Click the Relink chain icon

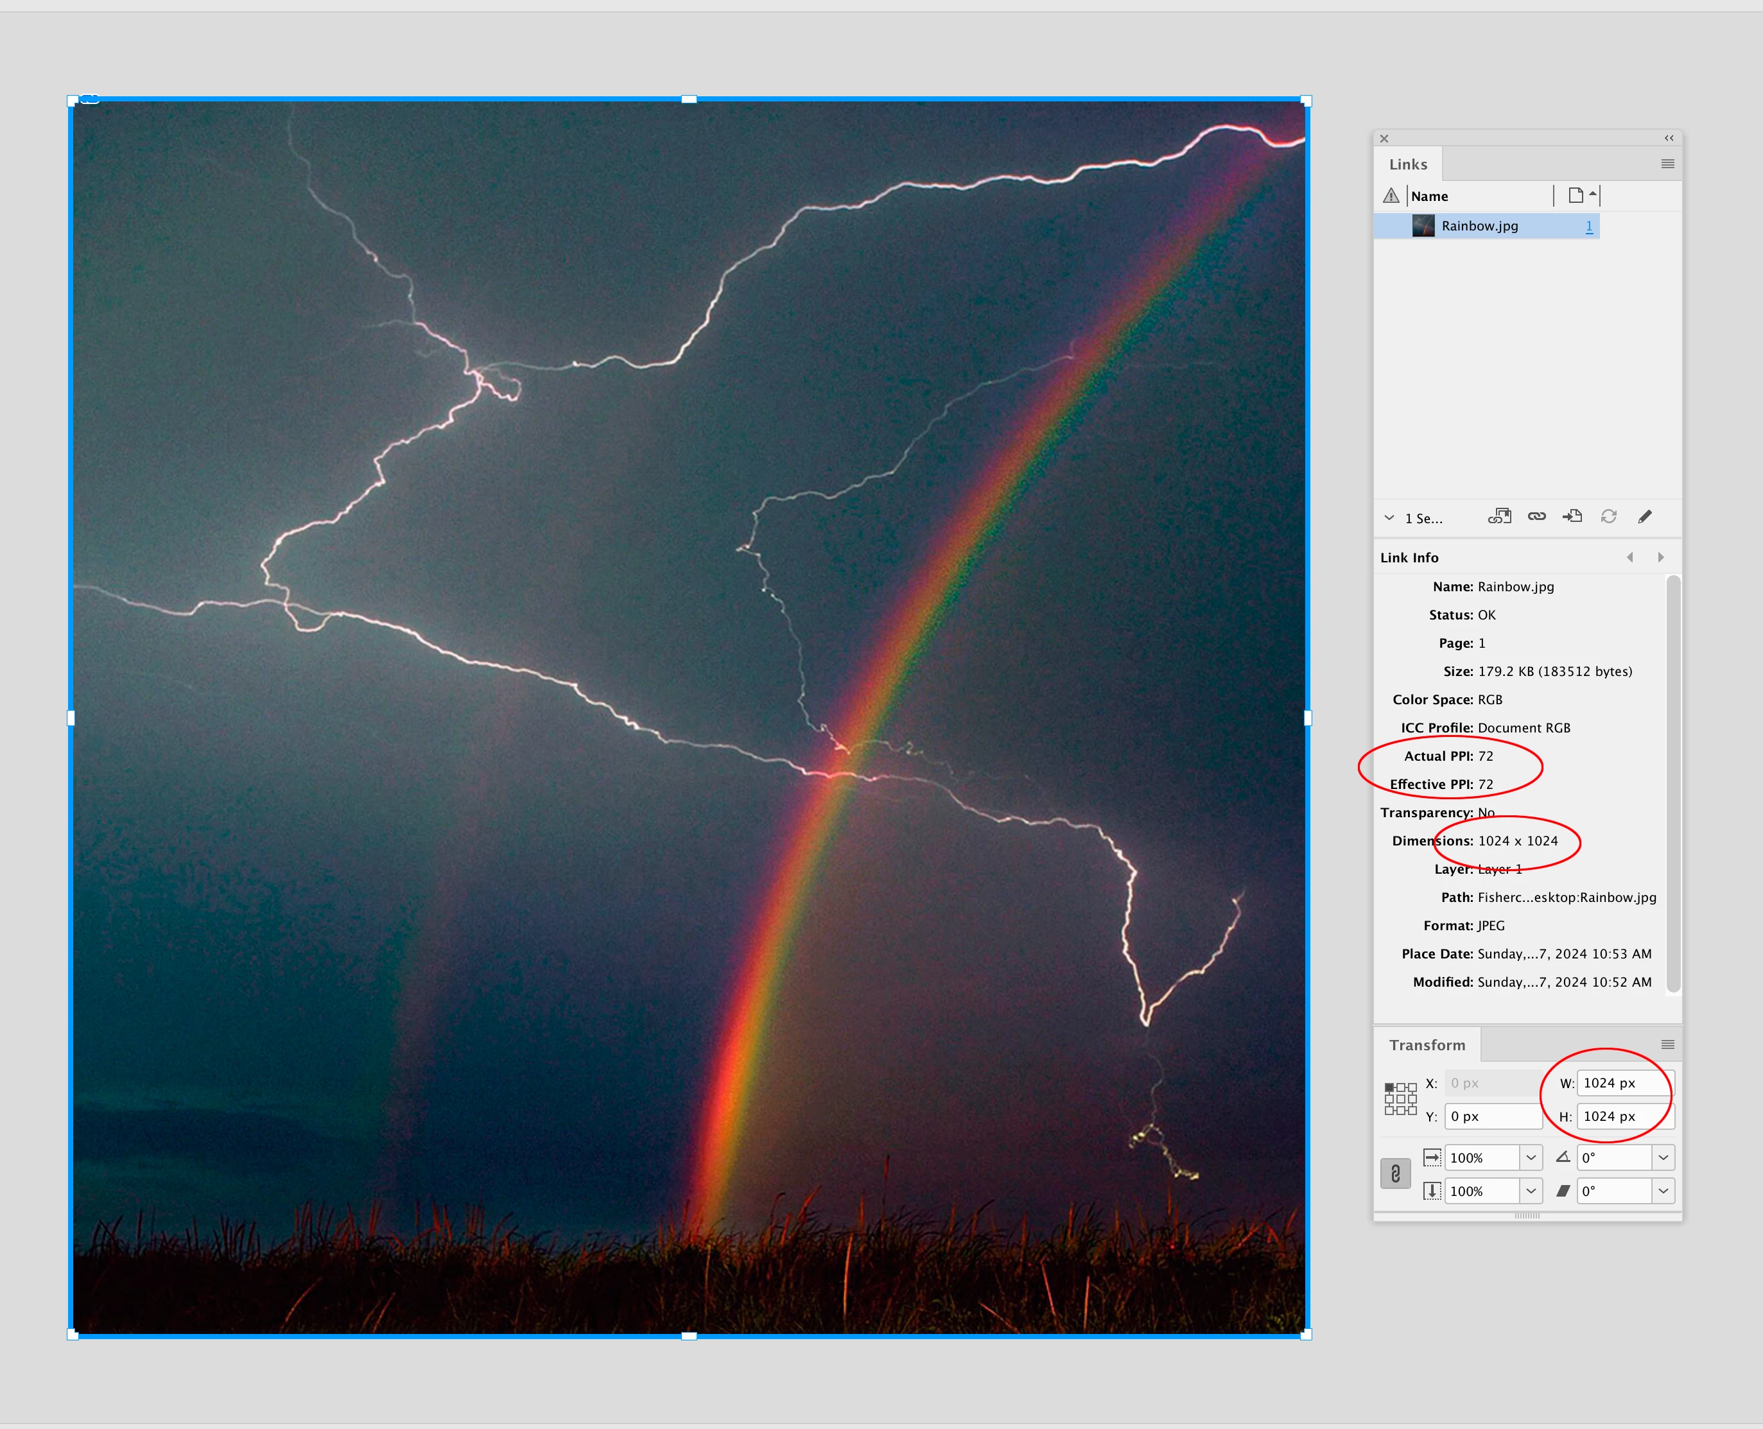[1536, 516]
